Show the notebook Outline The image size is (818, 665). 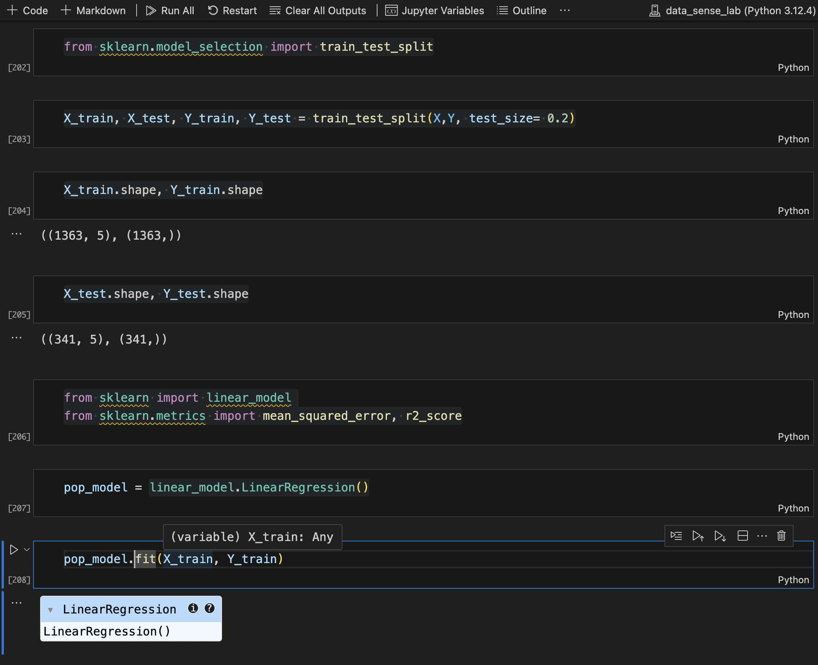[x=522, y=10]
